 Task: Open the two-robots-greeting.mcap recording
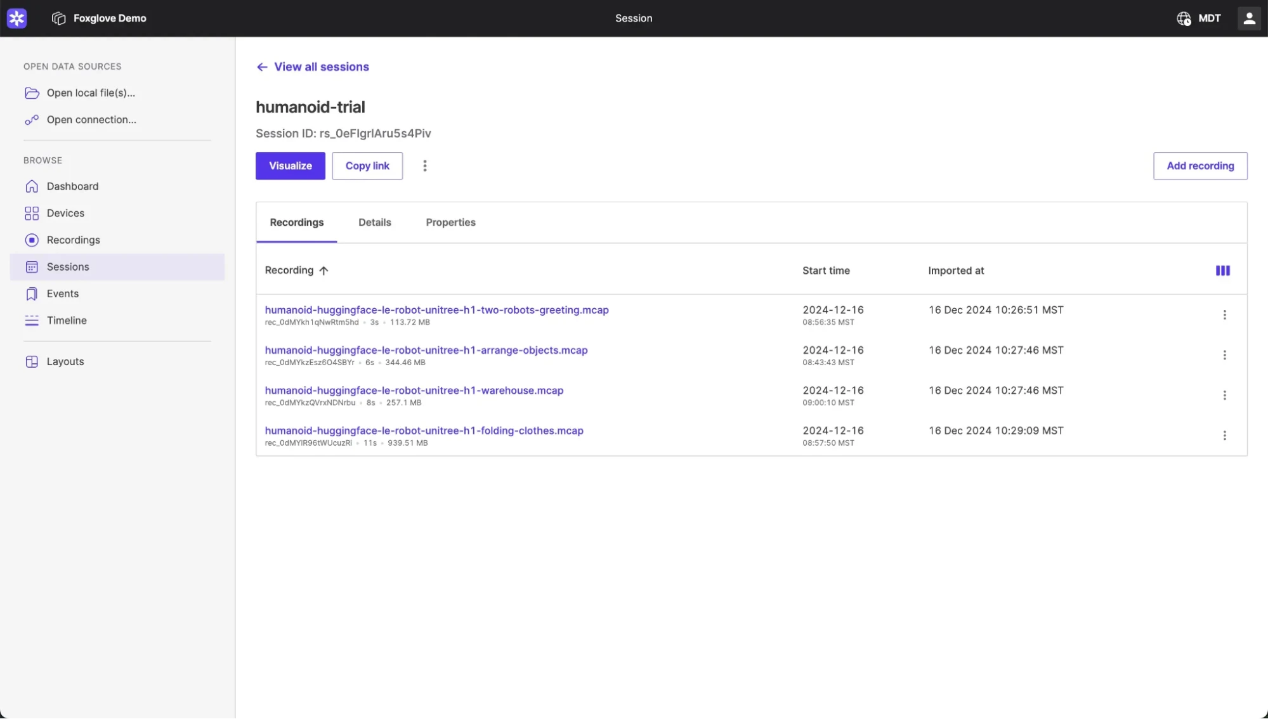tap(436, 309)
